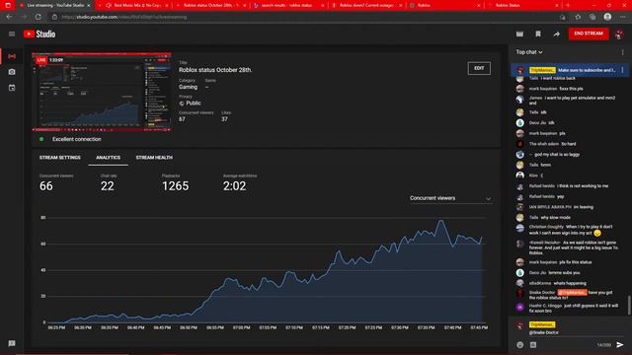Viewport: 632px width, 355px height.
Task: Close the Live streaming YouTube Studio tab
Action: click(89, 5)
